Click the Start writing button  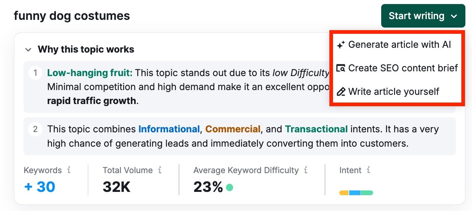pyautogui.click(x=416, y=16)
